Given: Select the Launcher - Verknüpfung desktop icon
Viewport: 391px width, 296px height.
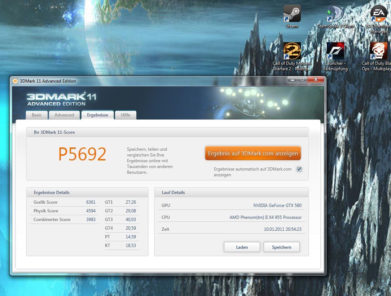Looking at the screenshot, I should [335, 57].
